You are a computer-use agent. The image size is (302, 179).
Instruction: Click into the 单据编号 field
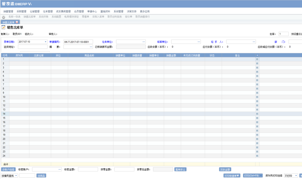[78, 42]
